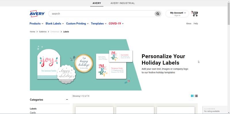
Task: Switch to the Avery Industrial tab
Action: click(123, 3)
